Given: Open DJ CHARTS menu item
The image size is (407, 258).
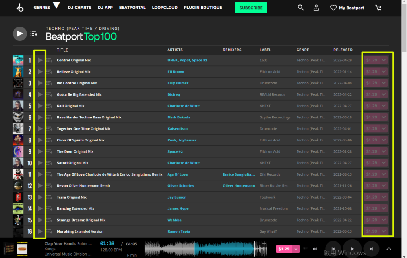Looking at the screenshot, I should tap(79, 8).
